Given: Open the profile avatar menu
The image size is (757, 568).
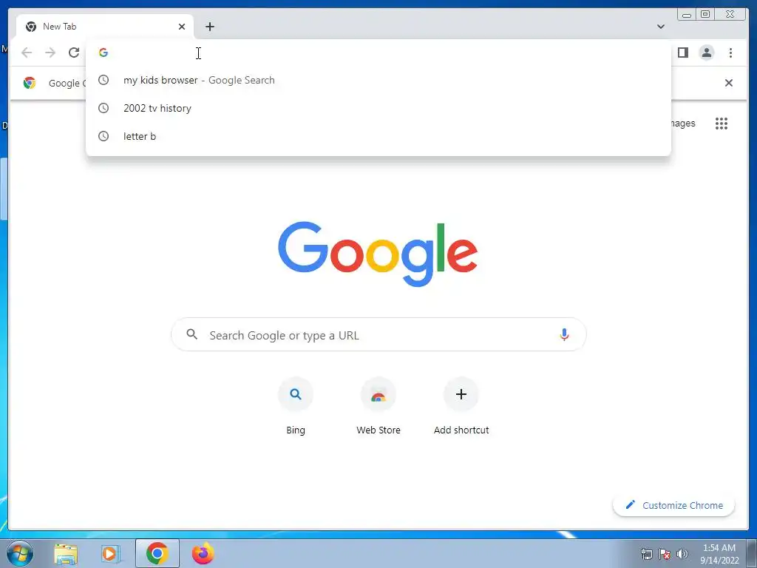Looking at the screenshot, I should pos(706,53).
